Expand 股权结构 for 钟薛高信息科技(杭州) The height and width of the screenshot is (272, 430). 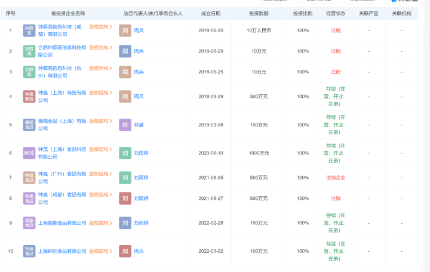coord(101,68)
